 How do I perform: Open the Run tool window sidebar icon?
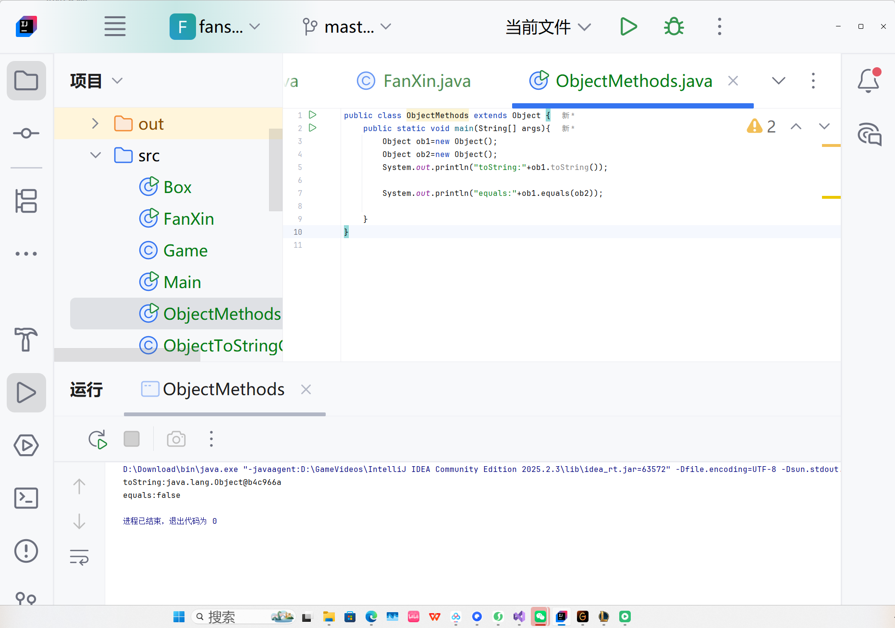[26, 392]
